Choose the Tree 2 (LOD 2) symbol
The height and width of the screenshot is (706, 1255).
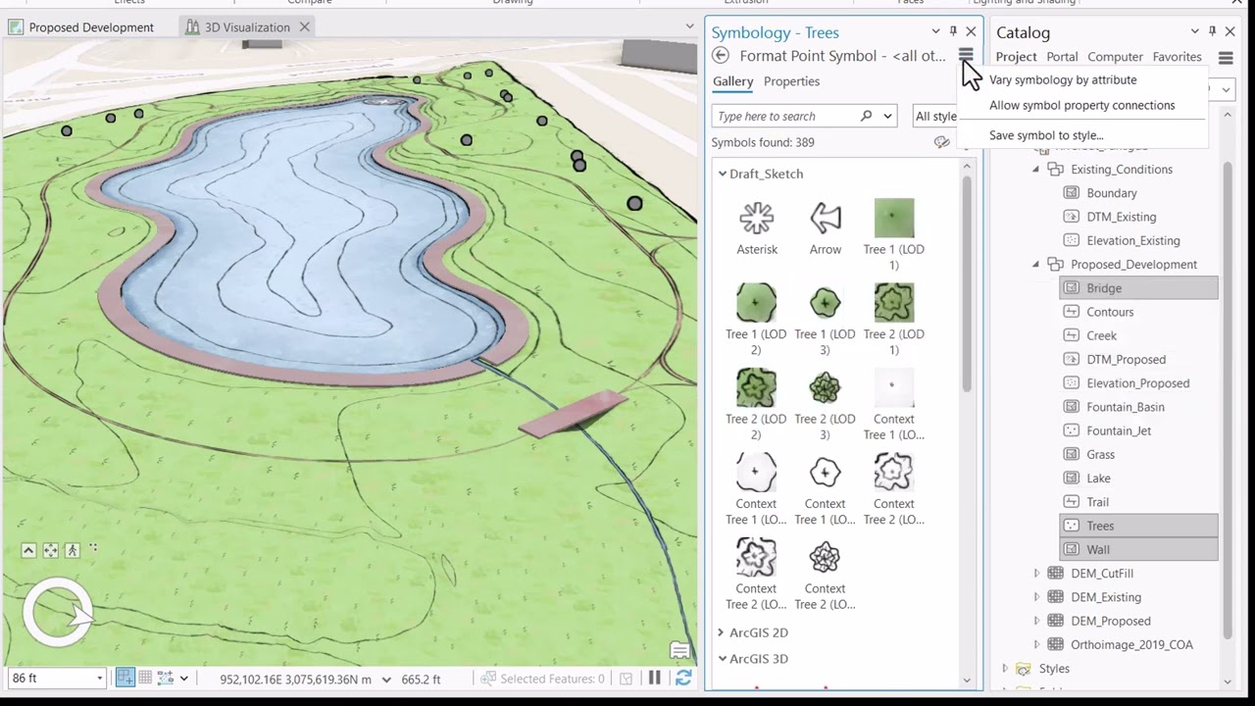(x=756, y=405)
